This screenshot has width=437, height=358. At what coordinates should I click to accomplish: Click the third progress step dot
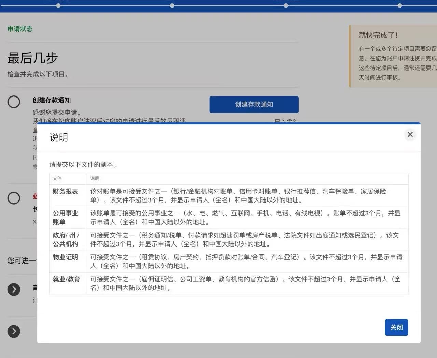tap(285, 5)
